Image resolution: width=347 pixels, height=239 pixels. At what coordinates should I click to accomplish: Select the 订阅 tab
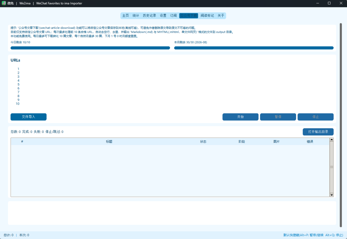(173, 16)
